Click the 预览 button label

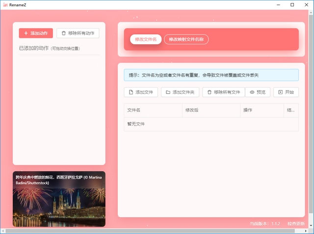click(261, 92)
